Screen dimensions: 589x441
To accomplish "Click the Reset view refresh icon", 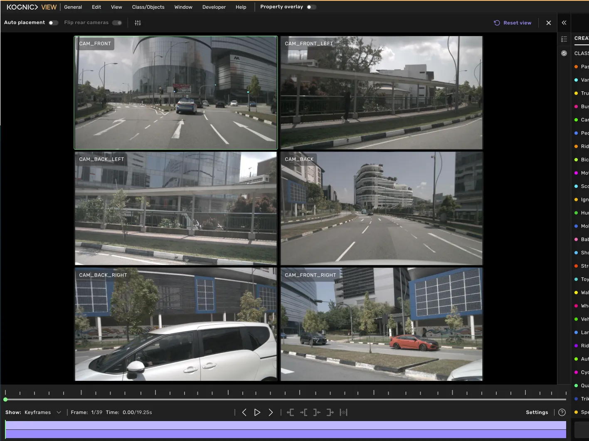I will [x=497, y=23].
